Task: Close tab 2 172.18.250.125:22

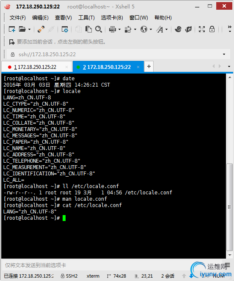Action: tap(138, 67)
